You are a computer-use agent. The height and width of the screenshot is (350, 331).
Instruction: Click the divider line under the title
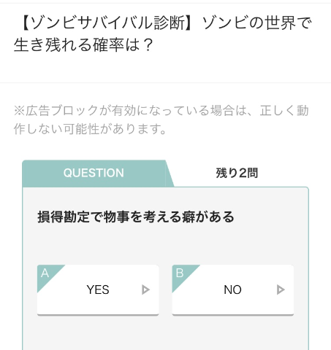(166, 82)
